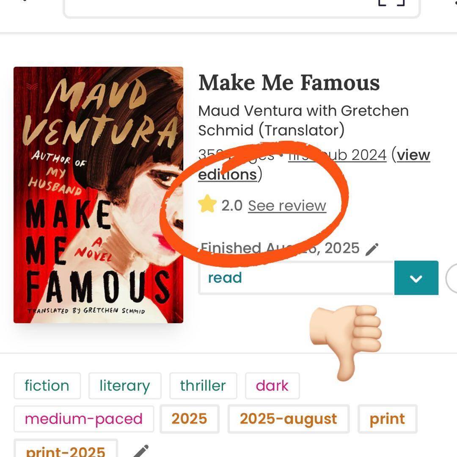Select the 'fiction' genre tag
Screen dimensions: 457x457
point(47,385)
